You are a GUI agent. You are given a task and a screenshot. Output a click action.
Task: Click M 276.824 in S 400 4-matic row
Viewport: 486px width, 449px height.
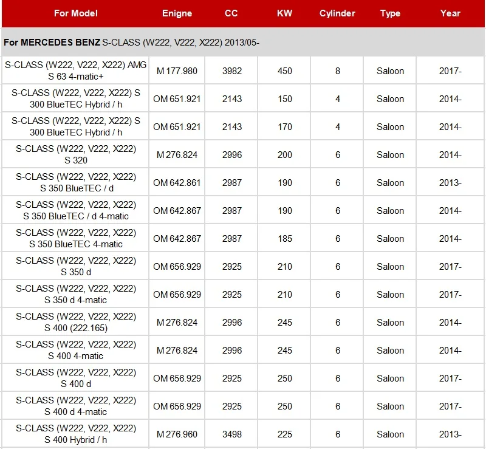pos(177,351)
